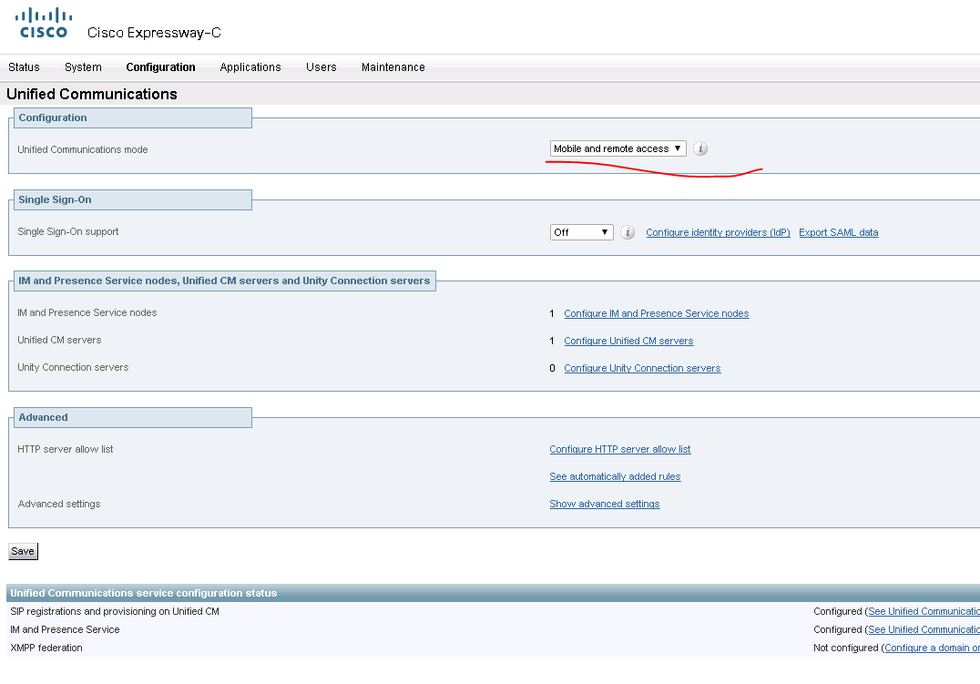Click the Cisco Expressway-C title text
Viewport: 980px width, 684px height.
coord(154,33)
